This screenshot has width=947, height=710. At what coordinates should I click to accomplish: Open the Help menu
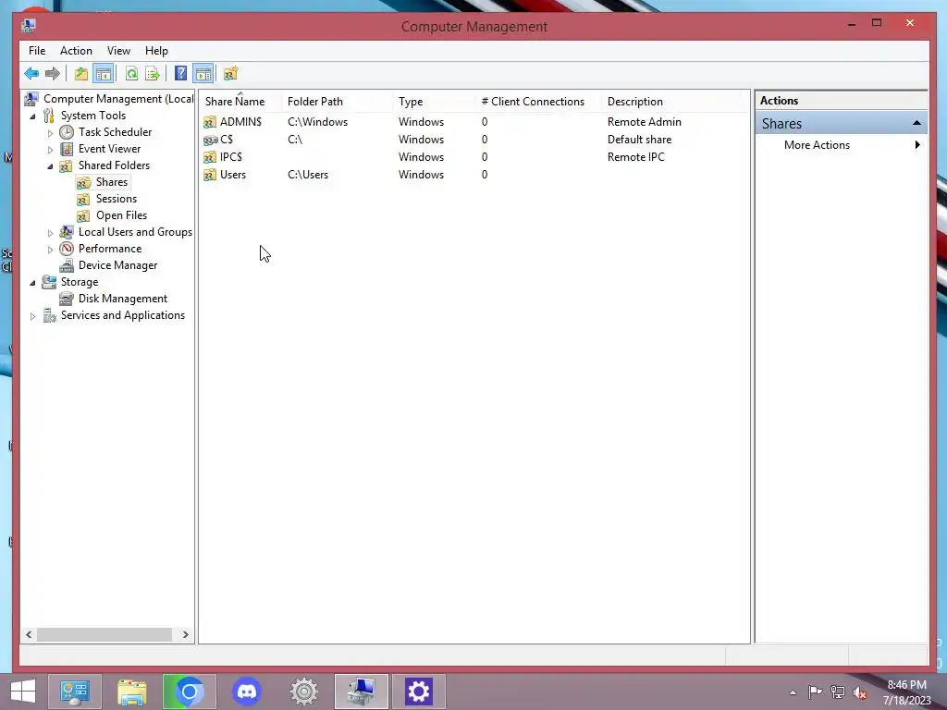[x=156, y=51]
